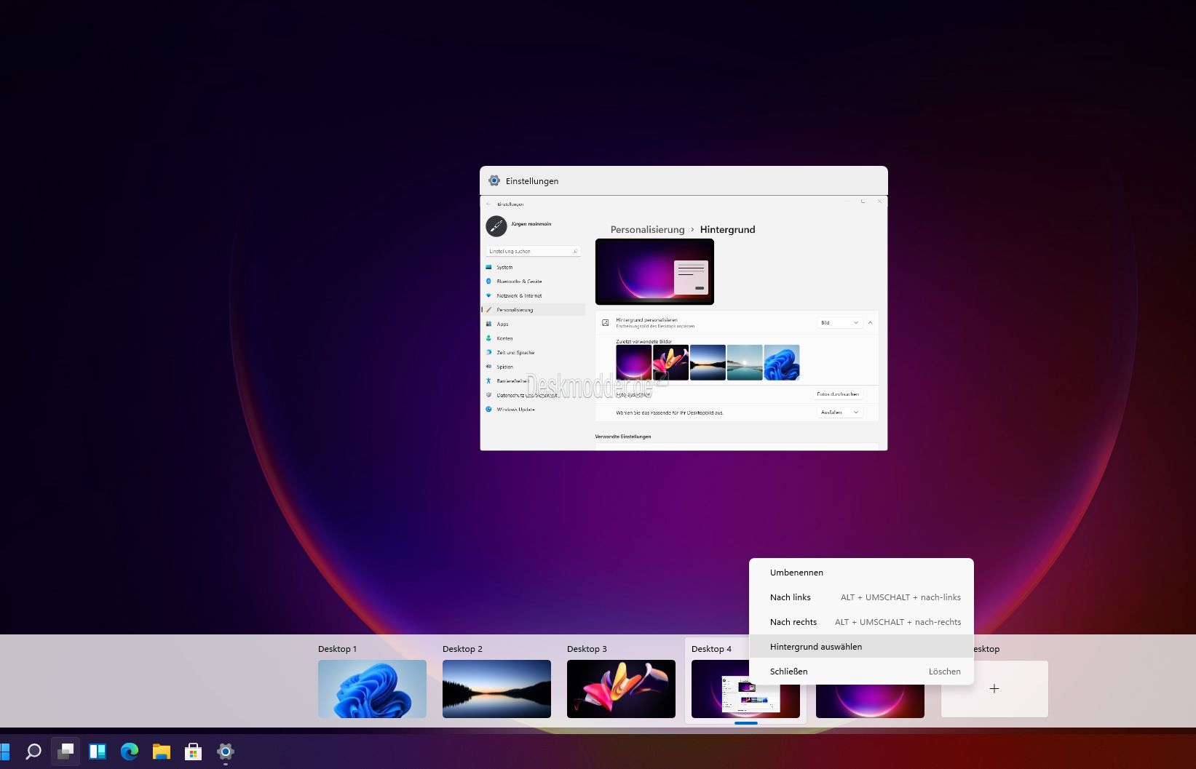Click the Task View taskbar icon
This screenshot has width=1196, height=769.
66,752
